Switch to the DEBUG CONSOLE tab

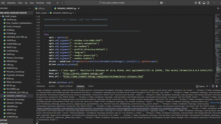[x=66, y=86]
